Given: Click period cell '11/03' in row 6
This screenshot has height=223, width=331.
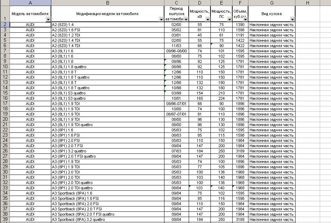Looking at the screenshot, I should (176, 46).
